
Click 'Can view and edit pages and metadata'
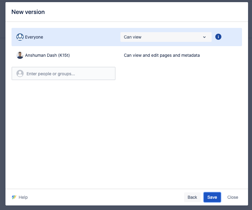(162, 55)
